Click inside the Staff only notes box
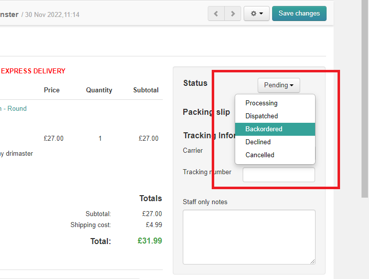The image size is (369, 279). (x=249, y=237)
